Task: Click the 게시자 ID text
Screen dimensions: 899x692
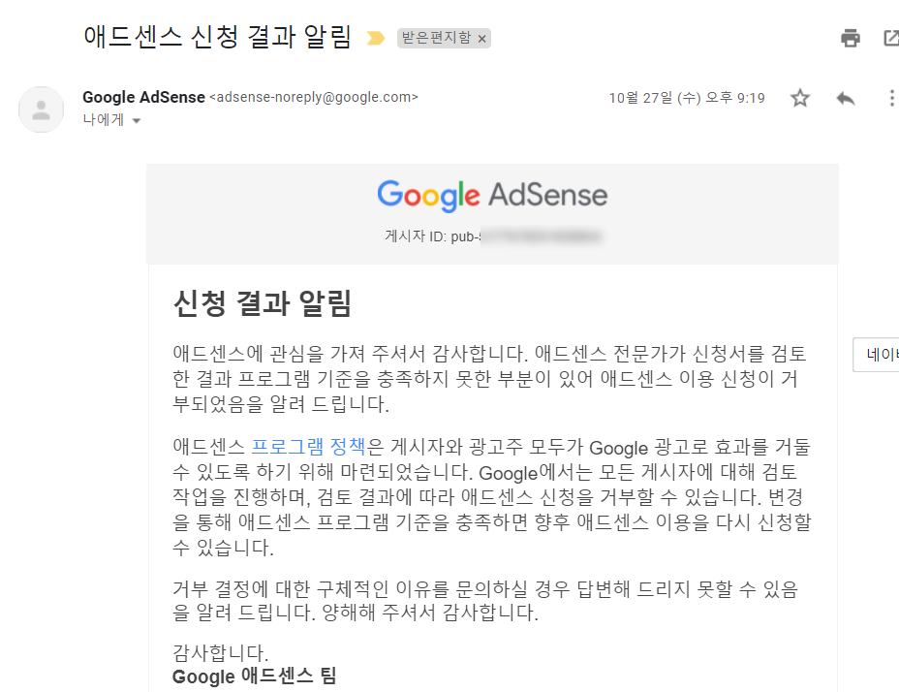Action: point(433,236)
